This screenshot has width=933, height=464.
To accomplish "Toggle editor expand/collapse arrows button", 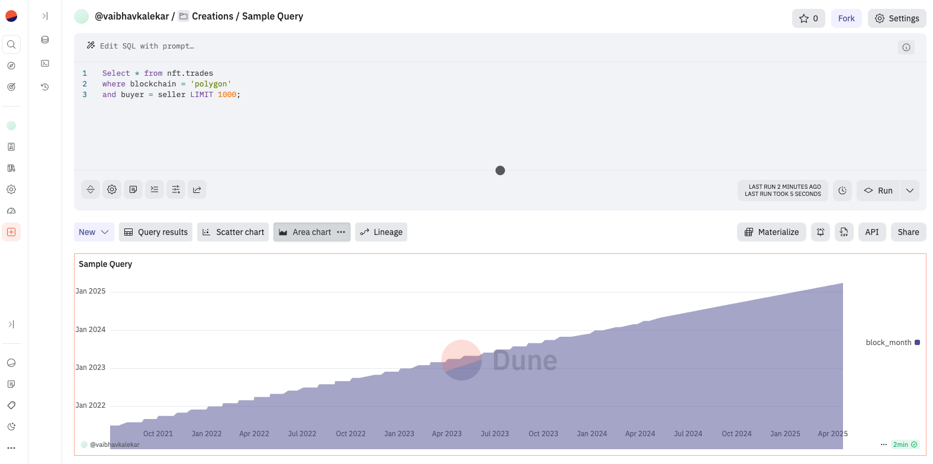I will (91, 189).
